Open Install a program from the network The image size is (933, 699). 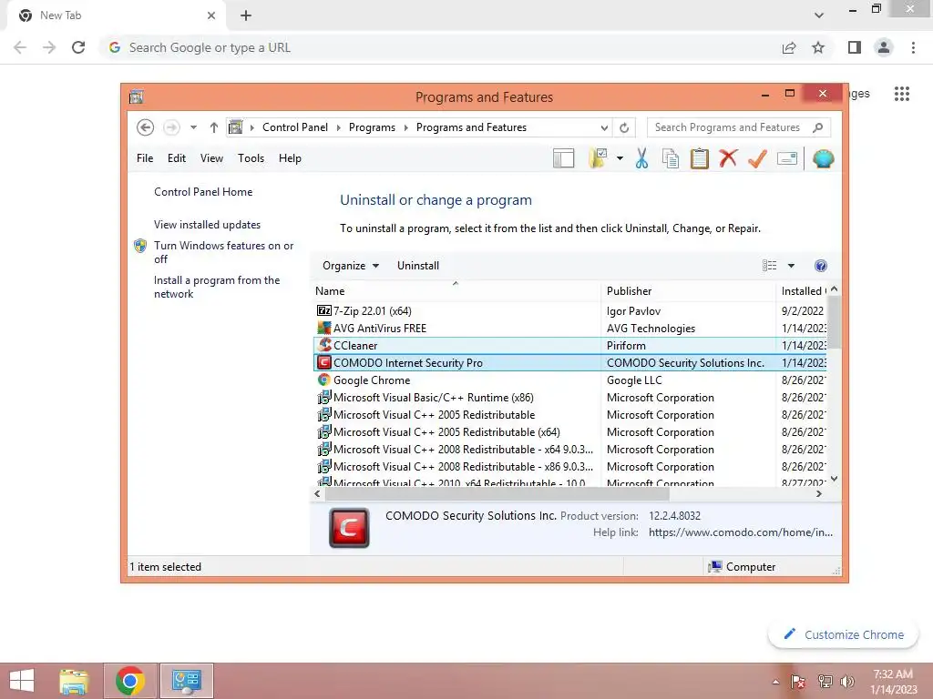(x=217, y=287)
